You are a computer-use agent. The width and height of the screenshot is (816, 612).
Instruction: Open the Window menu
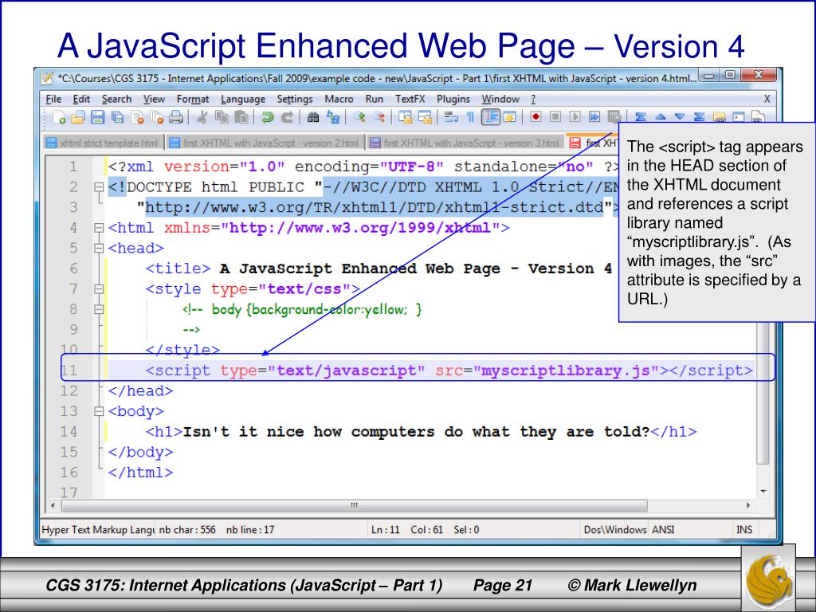(x=500, y=100)
